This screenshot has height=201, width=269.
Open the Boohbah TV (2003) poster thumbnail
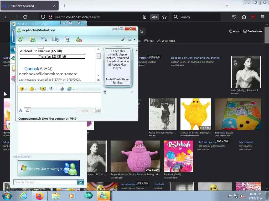(179, 156)
